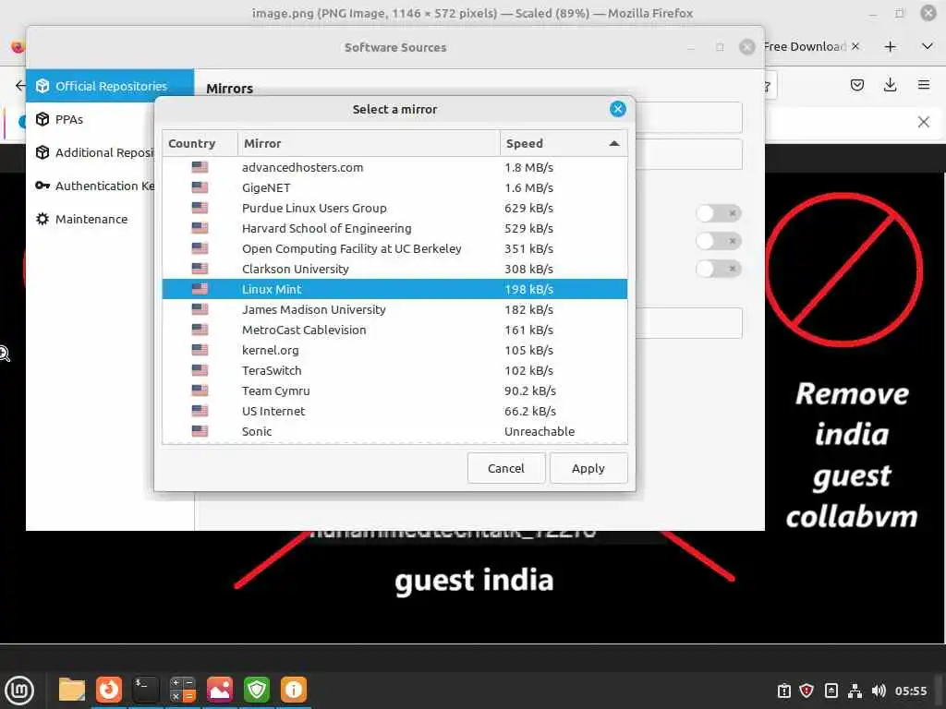Image resolution: width=946 pixels, height=709 pixels.
Task: List all Firefox tabs with the chevron
Action: (928, 46)
